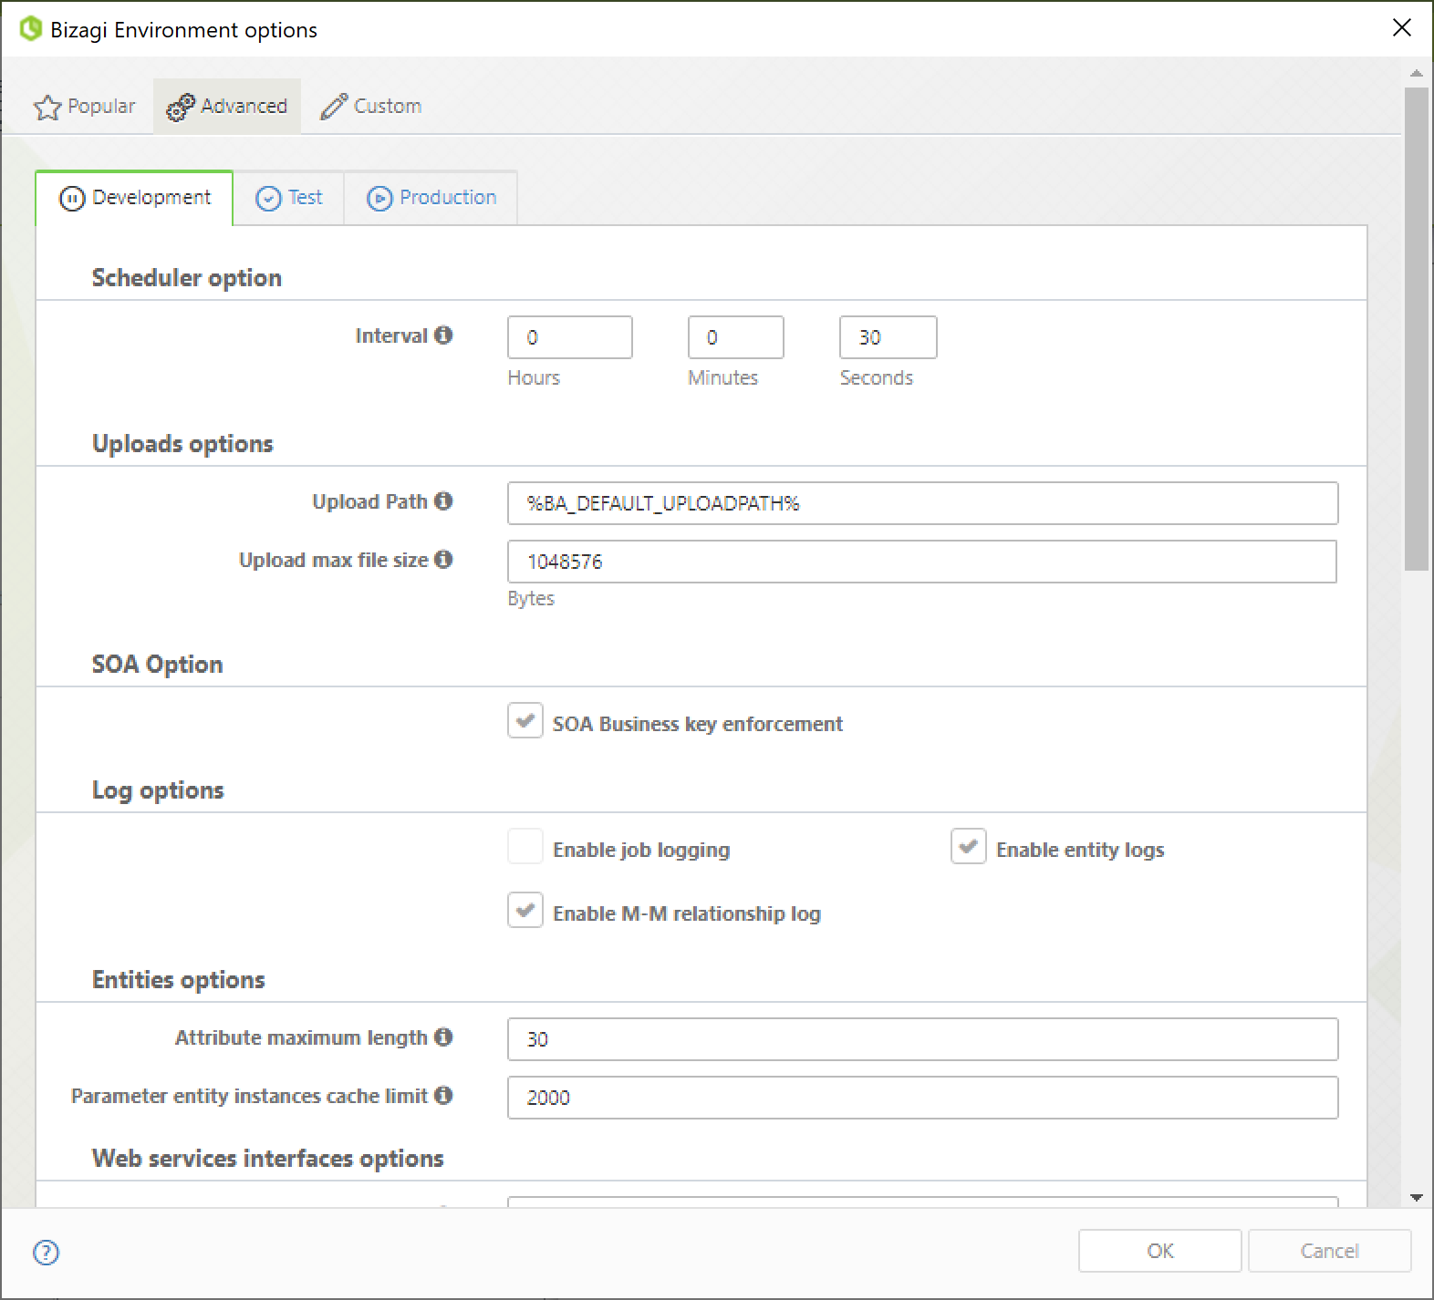
Task: Click the Upload Path input field
Action: pos(923,503)
